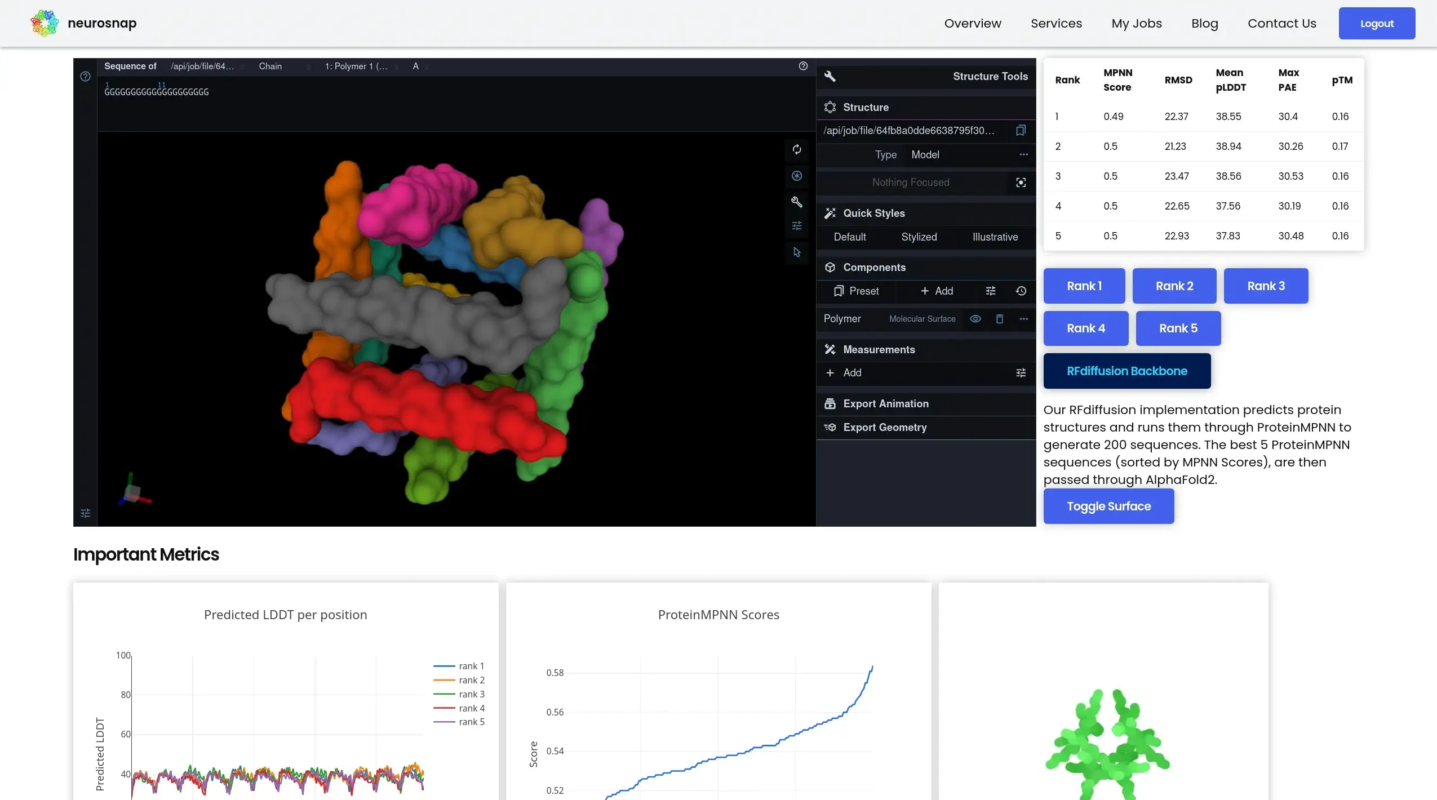Click the focus target icon beside Nothing Focused
1437x800 pixels.
(1021, 183)
